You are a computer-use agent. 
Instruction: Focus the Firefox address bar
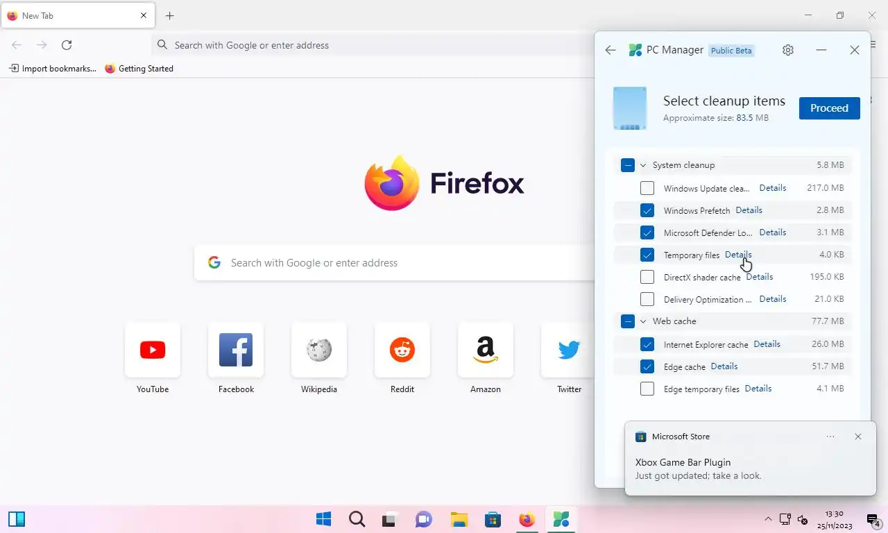(373, 45)
